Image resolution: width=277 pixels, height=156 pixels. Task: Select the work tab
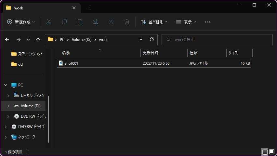[42, 8]
